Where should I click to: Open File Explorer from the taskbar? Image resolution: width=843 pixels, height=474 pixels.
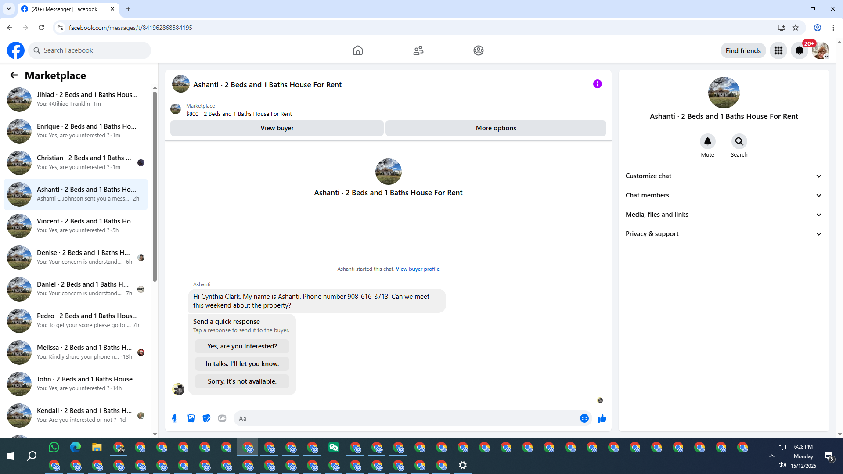coord(97,447)
